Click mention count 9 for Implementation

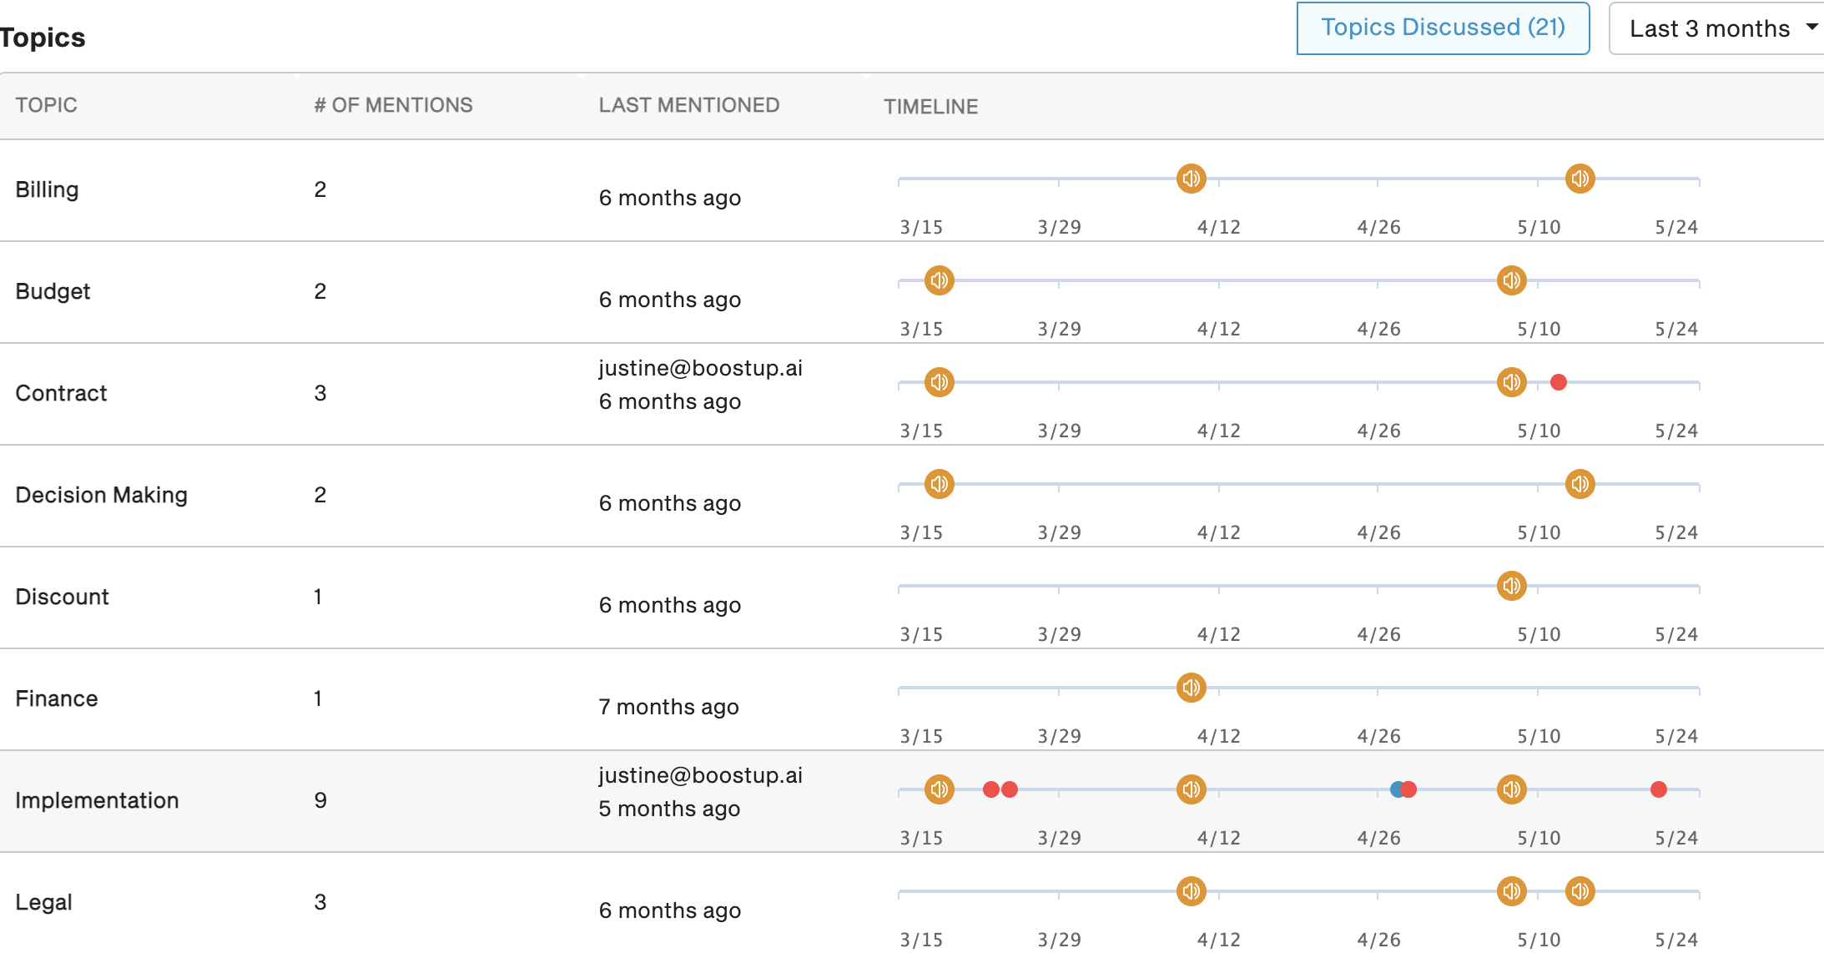click(x=320, y=800)
